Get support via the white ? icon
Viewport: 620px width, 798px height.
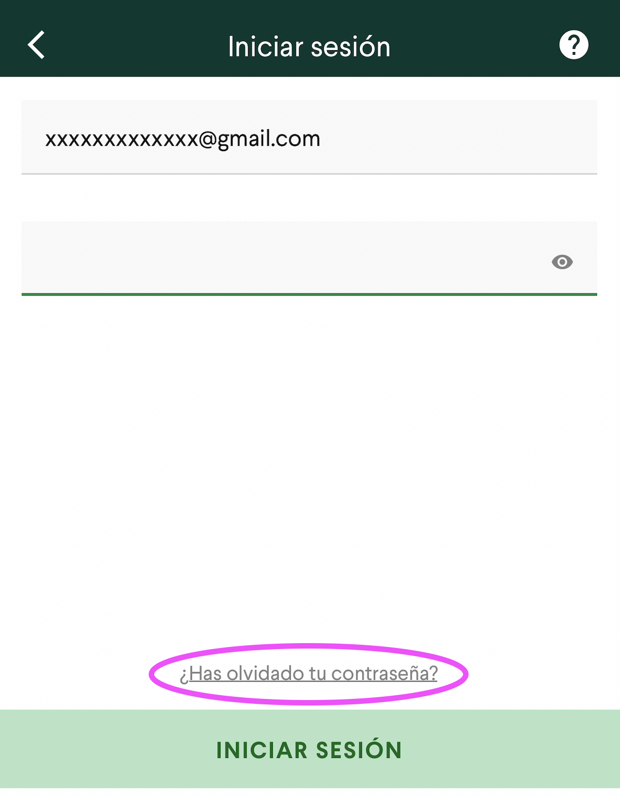pyautogui.click(x=574, y=45)
